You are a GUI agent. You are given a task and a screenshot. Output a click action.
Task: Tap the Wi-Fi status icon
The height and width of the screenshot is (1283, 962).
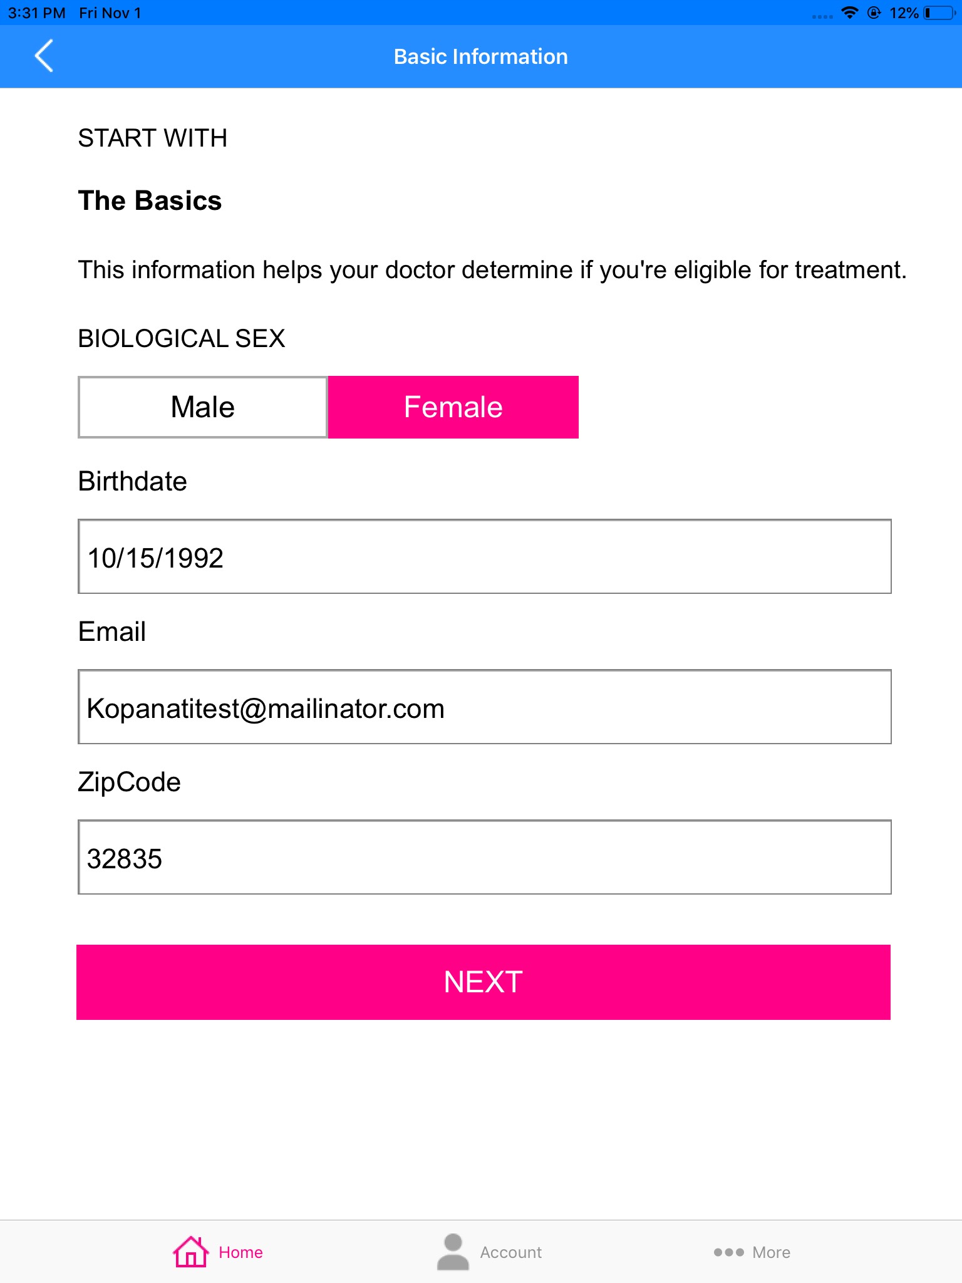tap(849, 13)
